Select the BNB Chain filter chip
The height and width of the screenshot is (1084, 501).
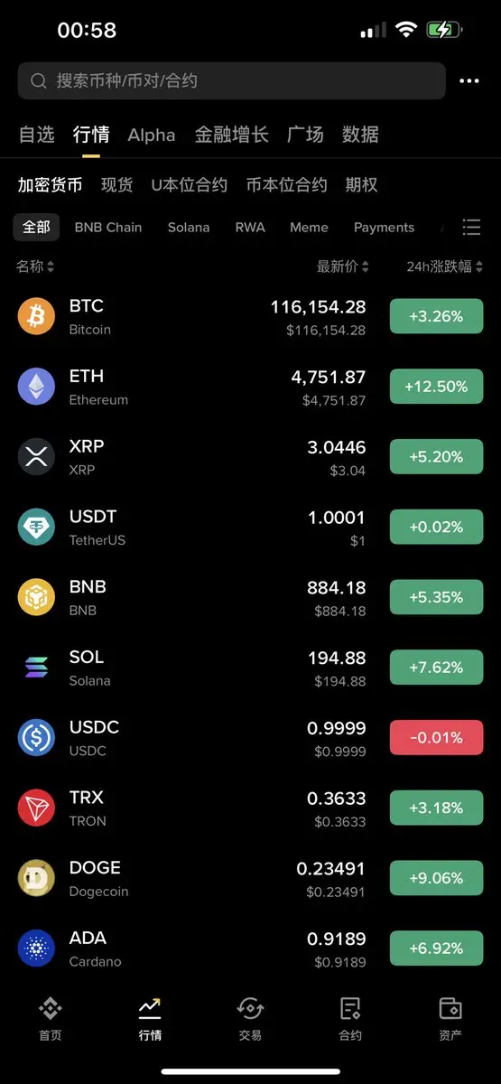pyautogui.click(x=108, y=228)
